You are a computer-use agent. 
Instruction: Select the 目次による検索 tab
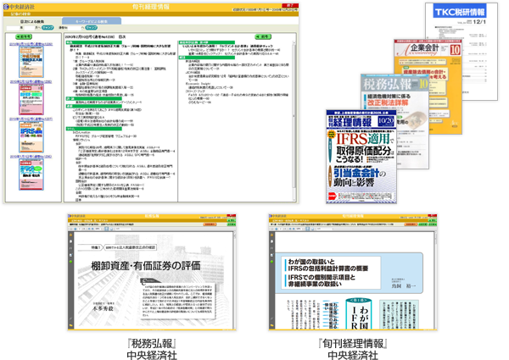click(32, 21)
